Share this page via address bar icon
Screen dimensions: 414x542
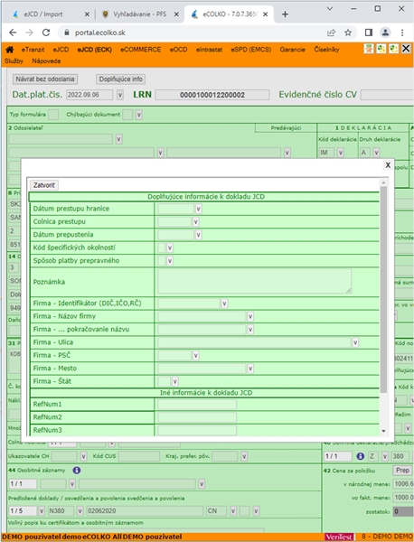point(332,33)
